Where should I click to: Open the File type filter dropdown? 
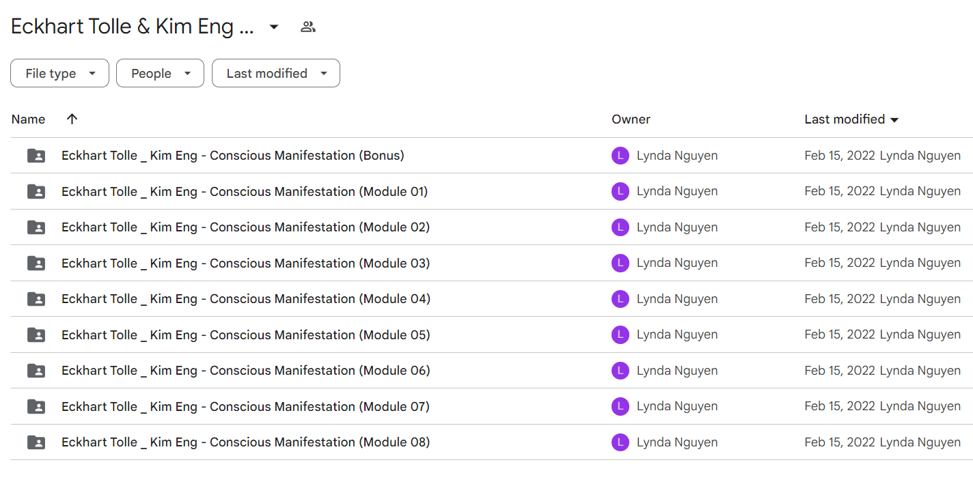59,73
